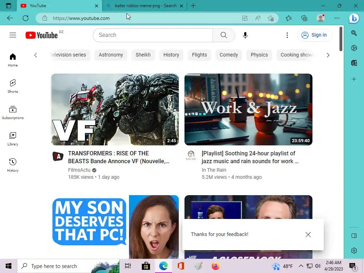Open Soothing 24-hour jazz playlist title
The image size is (364, 273).
(250, 157)
